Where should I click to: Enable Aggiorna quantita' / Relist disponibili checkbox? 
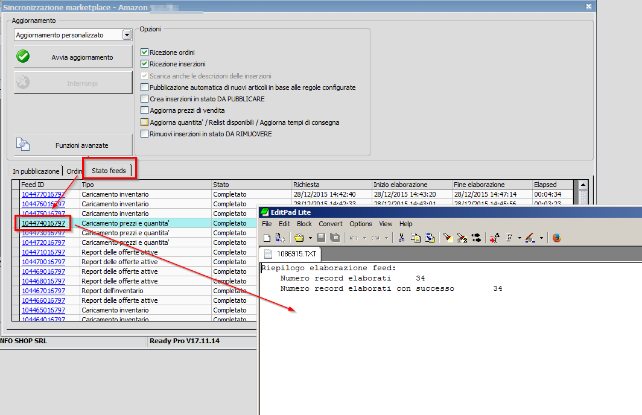click(x=144, y=122)
